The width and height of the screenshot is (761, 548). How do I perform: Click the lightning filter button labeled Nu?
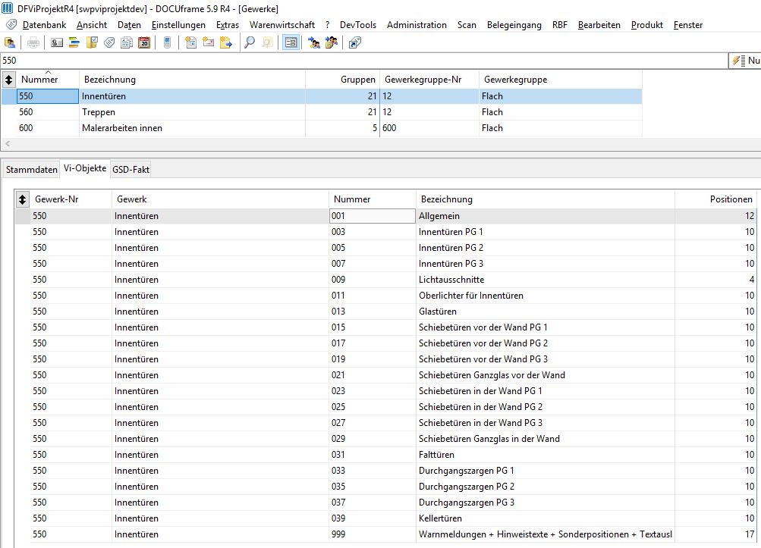745,61
